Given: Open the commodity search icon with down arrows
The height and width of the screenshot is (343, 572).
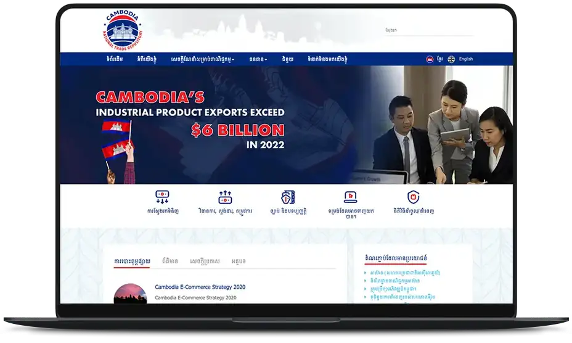Looking at the screenshot, I should pos(162,197).
